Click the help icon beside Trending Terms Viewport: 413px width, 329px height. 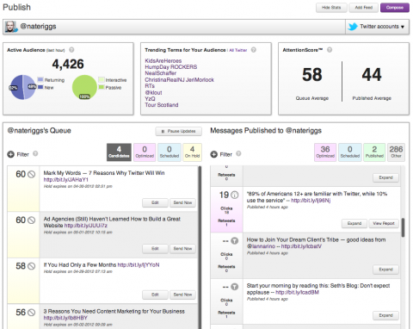pos(254,50)
